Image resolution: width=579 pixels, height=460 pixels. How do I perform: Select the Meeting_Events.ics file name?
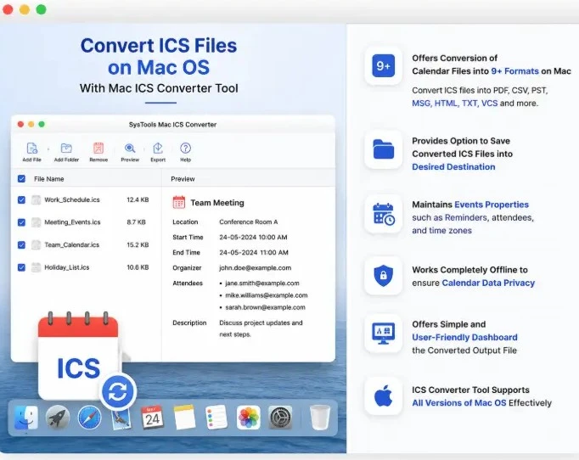coord(72,222)
